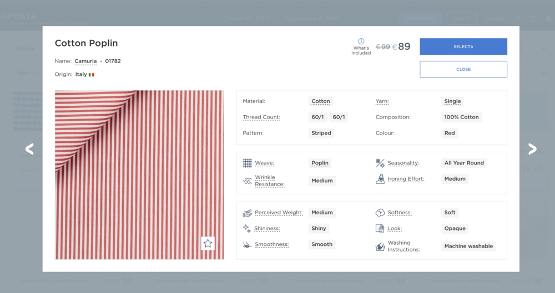
Task: Click the SELECT button
Action: pyautogui.click(x=463, y=47)
